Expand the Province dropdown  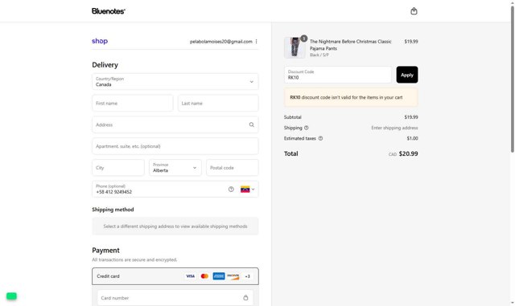(175, 168)
